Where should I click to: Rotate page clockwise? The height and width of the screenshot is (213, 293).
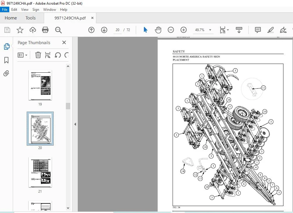click(x=66, y=55)
